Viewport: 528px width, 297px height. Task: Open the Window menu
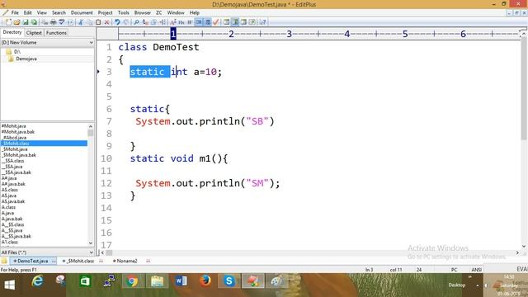click(x=176, y=13)
